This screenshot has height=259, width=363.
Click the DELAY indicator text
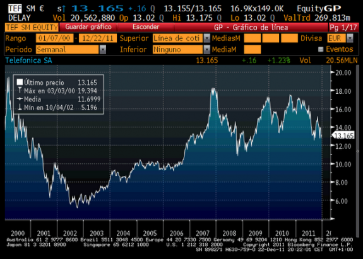[20, 18]
